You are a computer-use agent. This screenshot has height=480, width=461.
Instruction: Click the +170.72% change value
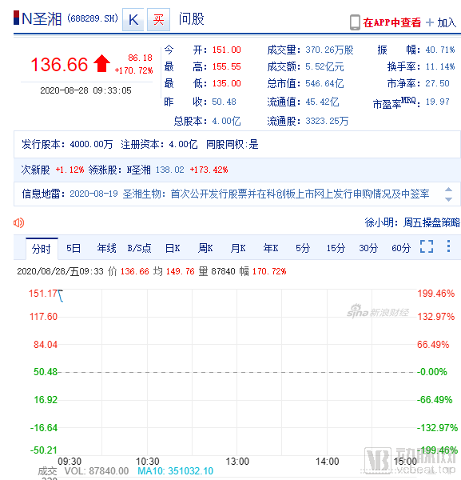133,70
